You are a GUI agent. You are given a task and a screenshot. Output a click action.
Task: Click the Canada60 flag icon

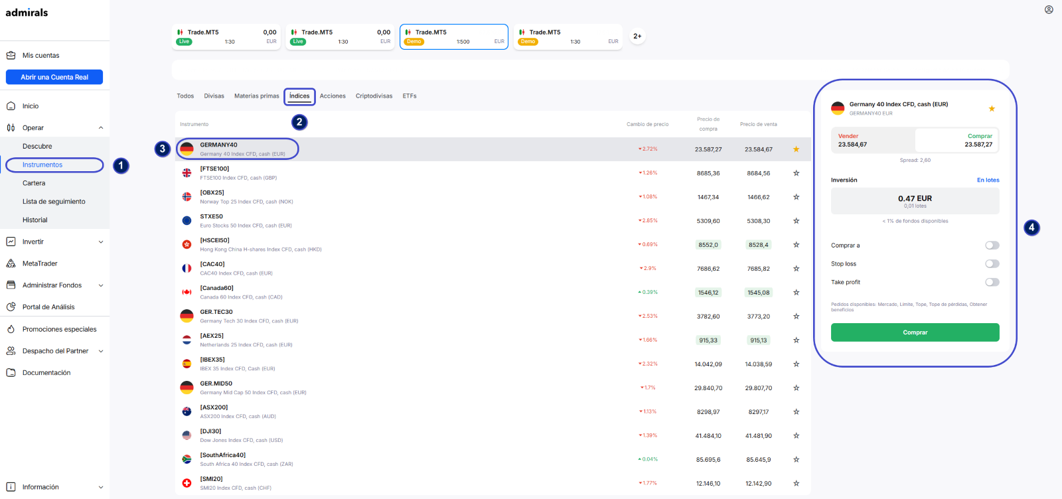(x=187, y=293)
